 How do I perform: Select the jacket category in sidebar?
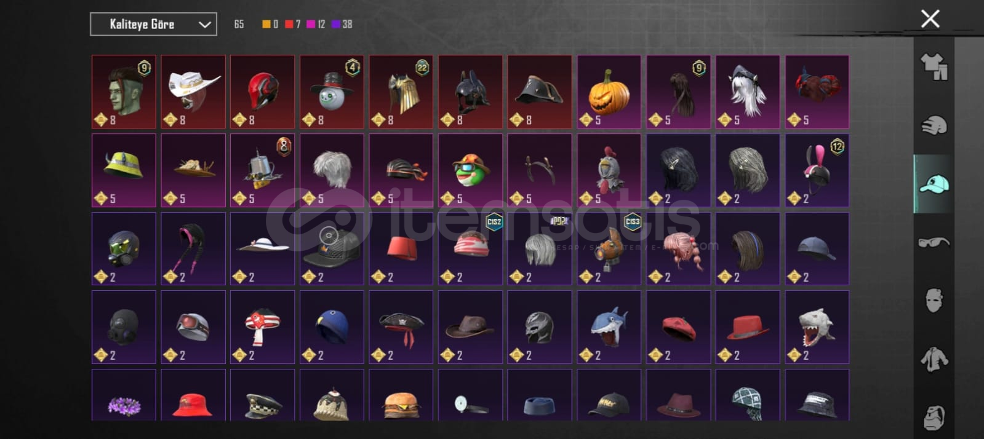click(x=934, y=359)
